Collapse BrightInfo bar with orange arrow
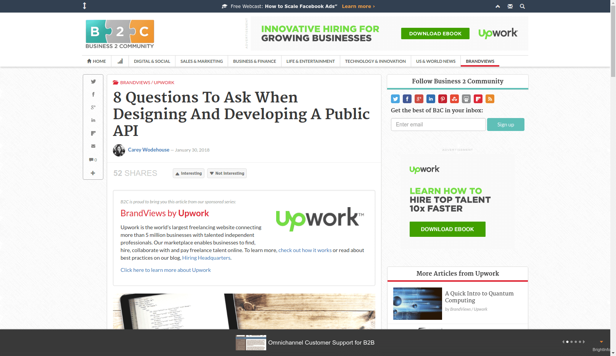Screen dimensions: 616x356 tap(602, 342)
